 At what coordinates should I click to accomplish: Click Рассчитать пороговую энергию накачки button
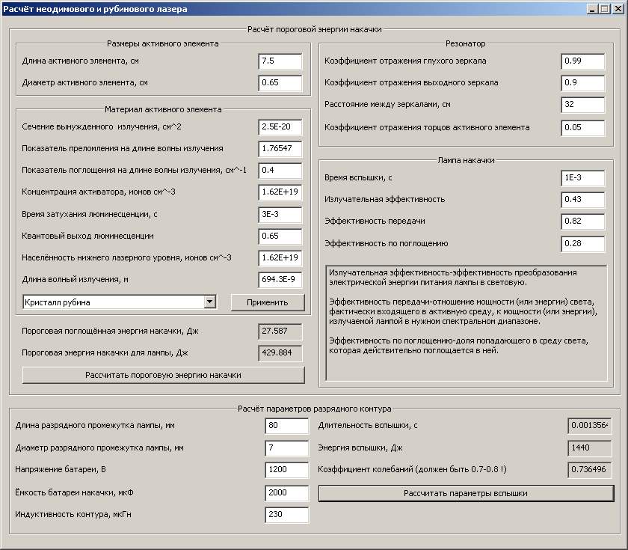[x=164, y=375]
